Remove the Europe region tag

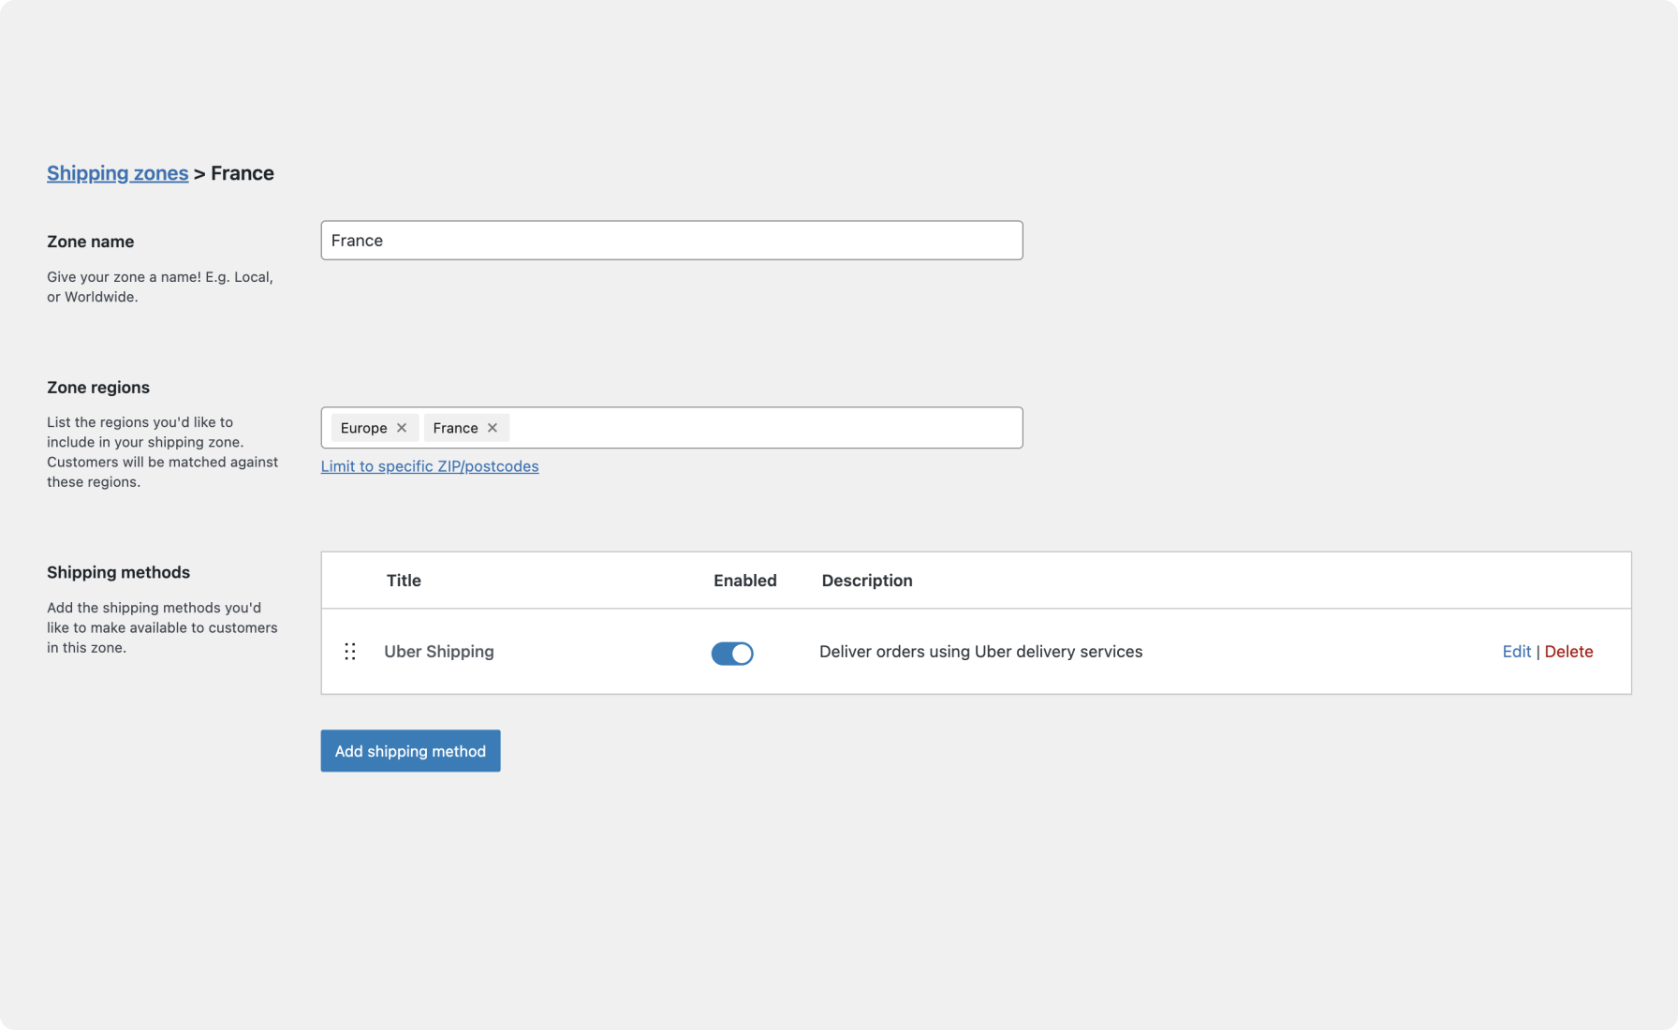(402, 428)
